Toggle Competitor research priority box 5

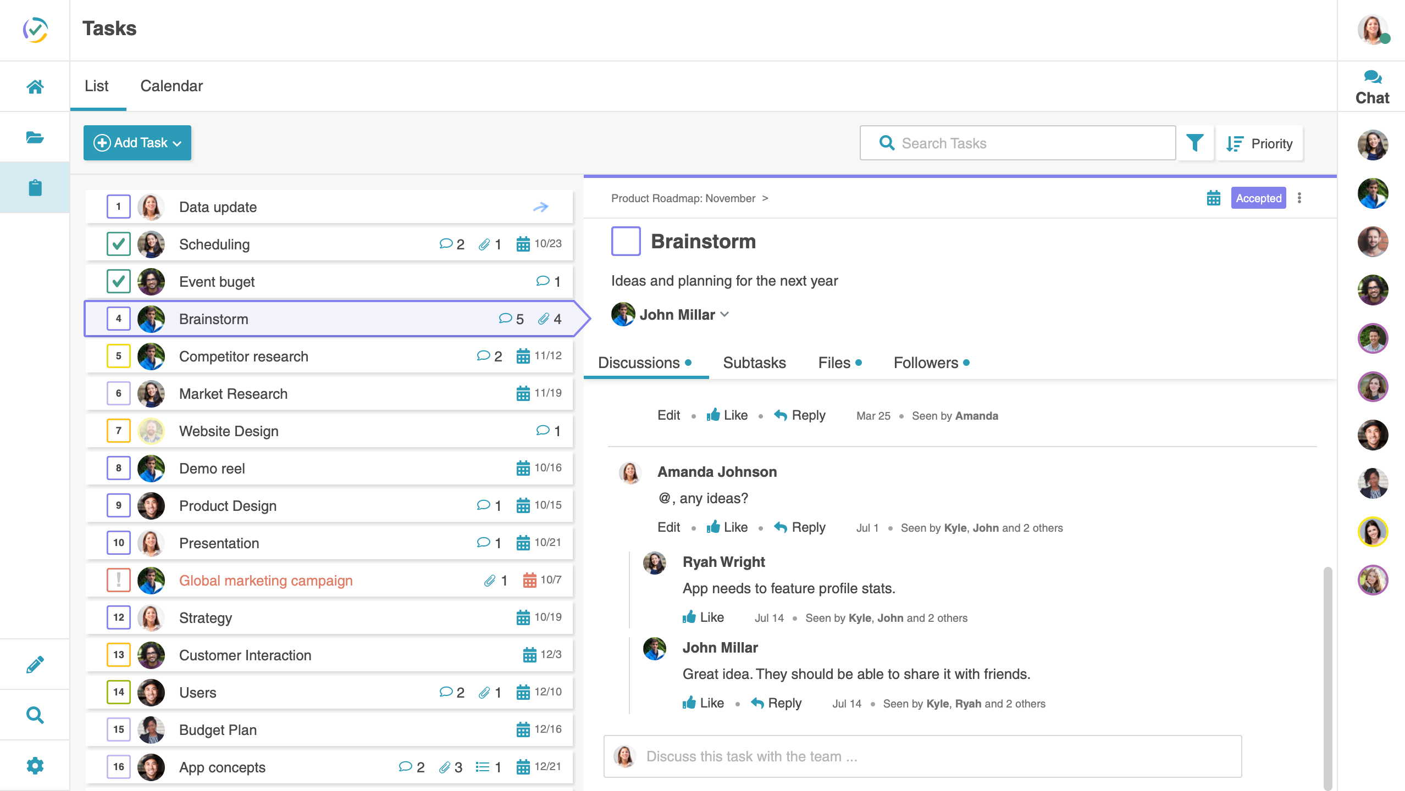pyautogui.click(x=118, y=356)
